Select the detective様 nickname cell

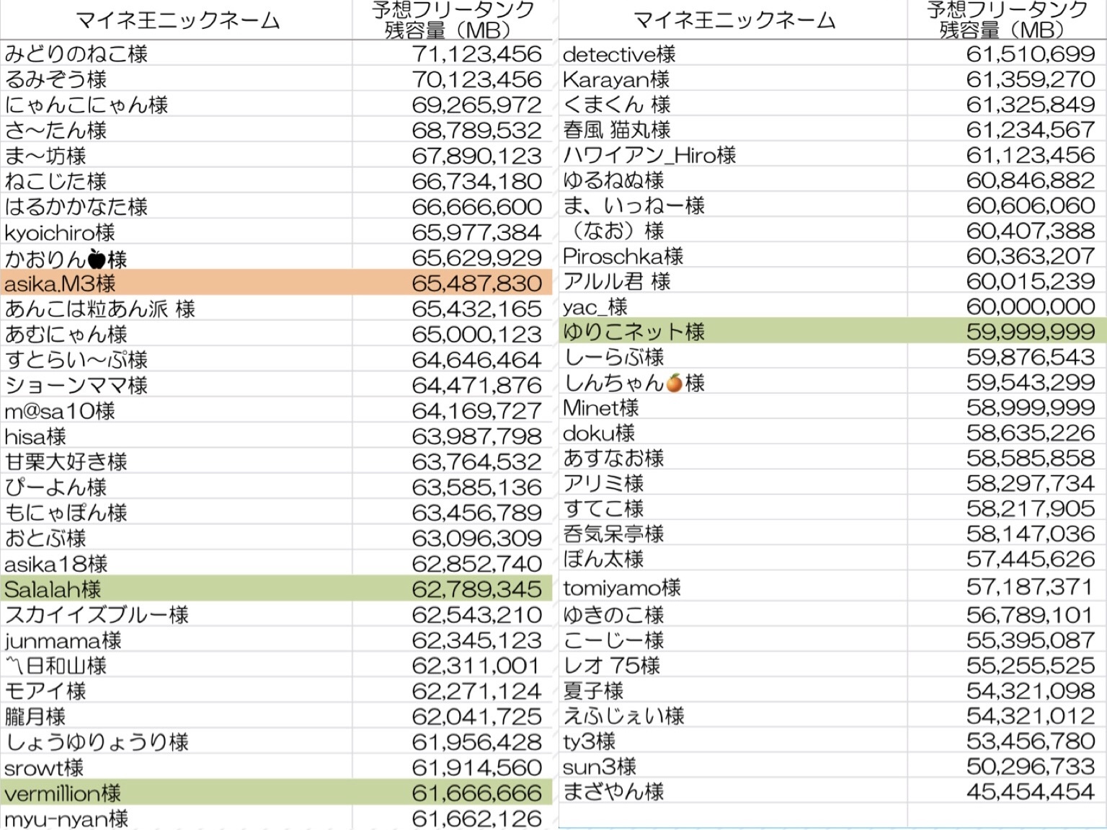click(x=618, y=54)
